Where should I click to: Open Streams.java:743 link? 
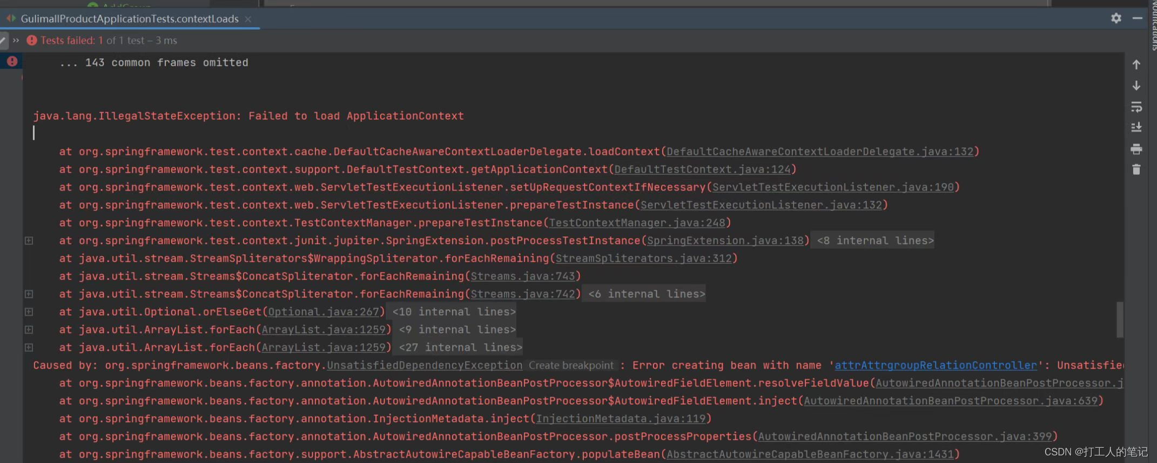522,276
